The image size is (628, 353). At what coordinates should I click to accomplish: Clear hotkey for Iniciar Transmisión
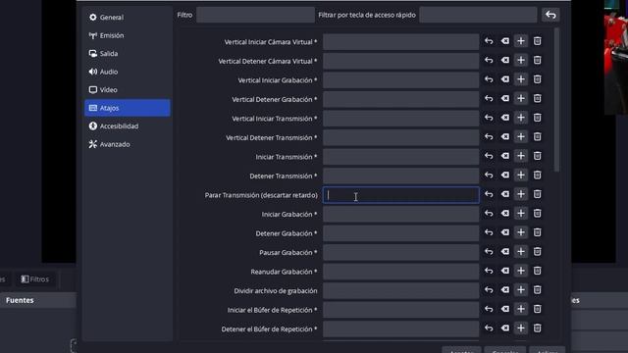click(x=505, y=156)
